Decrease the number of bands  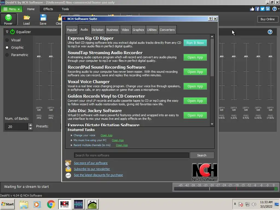pos(31,129)
